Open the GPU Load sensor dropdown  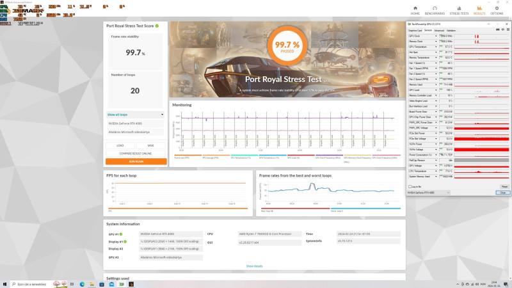click(436, 90)
